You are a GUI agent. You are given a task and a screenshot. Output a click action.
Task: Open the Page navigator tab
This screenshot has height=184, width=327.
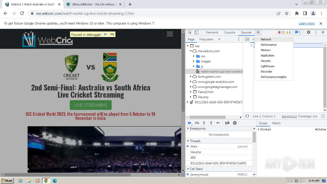coord(191,39)
